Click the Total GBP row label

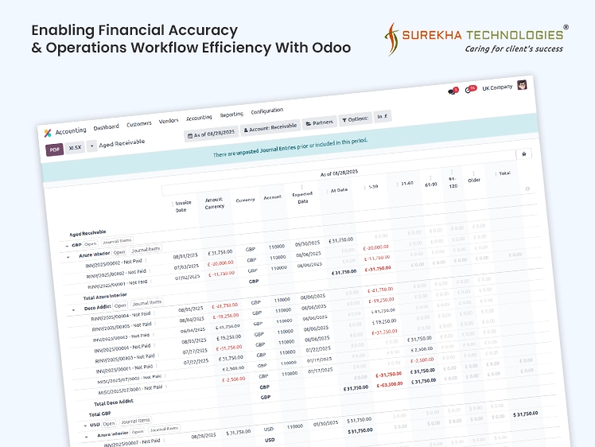pos(99,414)
